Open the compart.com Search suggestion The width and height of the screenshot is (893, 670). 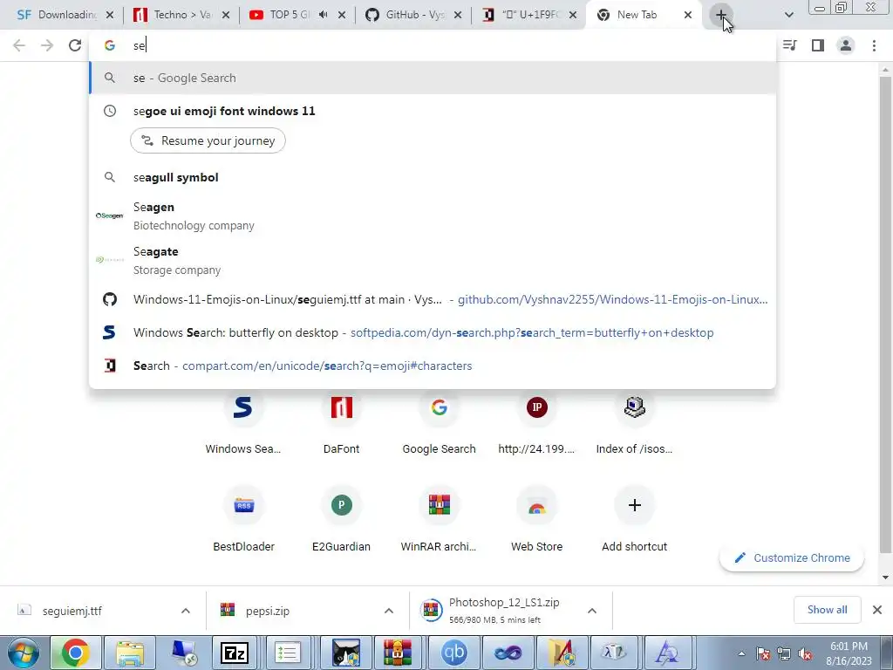click(x=433, y=366)
